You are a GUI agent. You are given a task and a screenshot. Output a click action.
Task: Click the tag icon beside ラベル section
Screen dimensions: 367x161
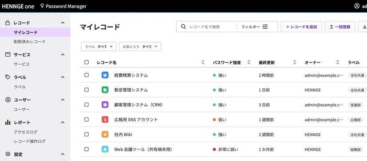pos(8,77)
